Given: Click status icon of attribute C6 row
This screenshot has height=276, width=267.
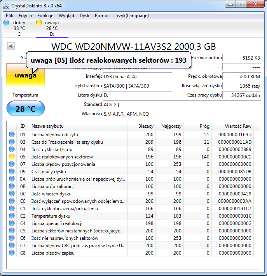Looking at the screenshot, I should [x=12, y=238].
